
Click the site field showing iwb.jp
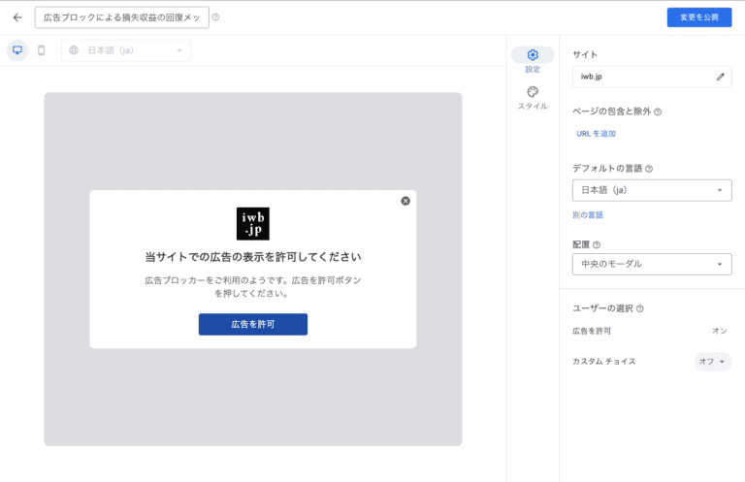pyautogui.click(x=652, y=77)
